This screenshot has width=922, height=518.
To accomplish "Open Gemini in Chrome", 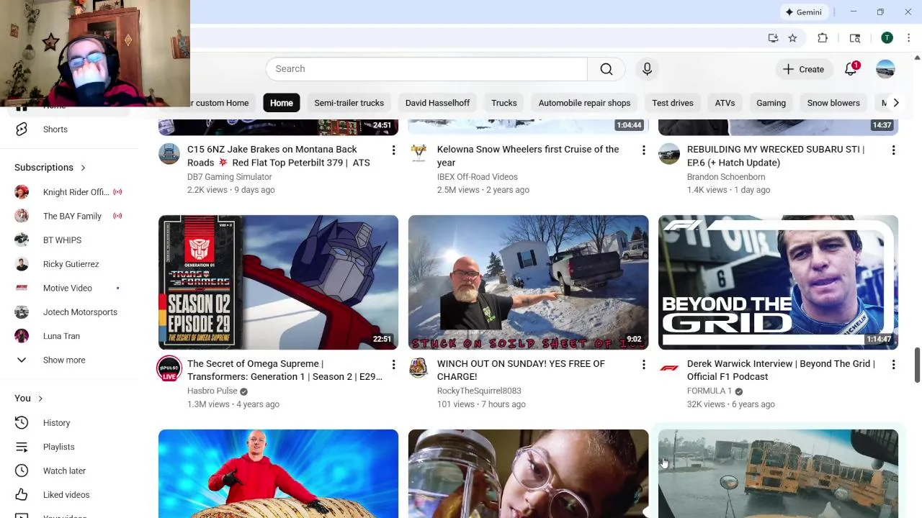I will [x=803, y=12].
